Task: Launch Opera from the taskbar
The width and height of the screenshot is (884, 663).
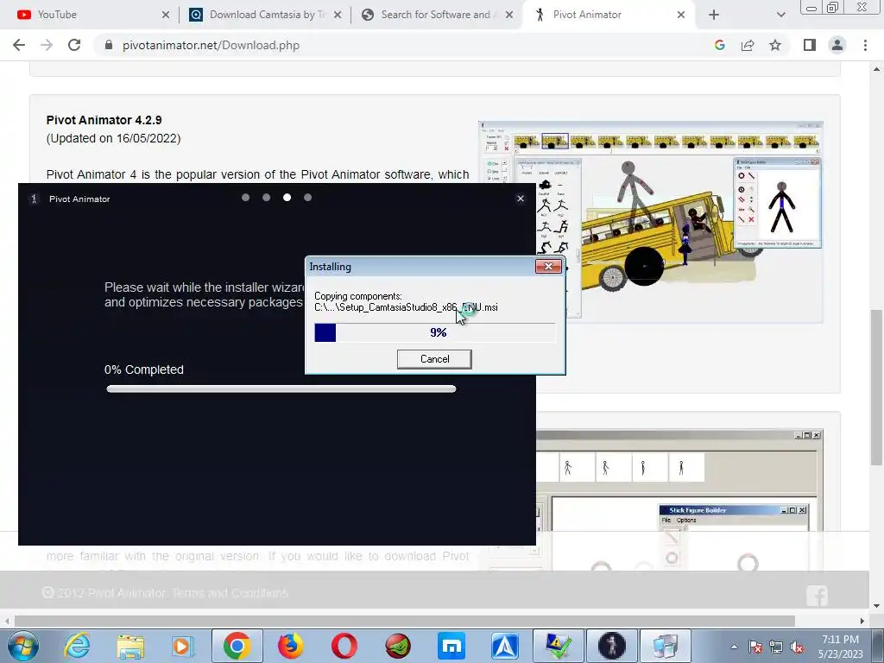Action: point(344,646)
